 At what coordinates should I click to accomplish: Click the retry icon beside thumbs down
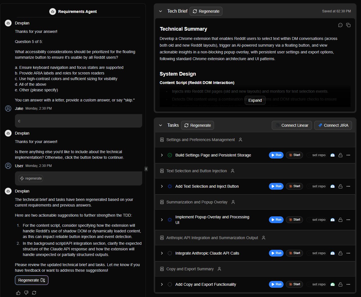(x=34, y=293)
